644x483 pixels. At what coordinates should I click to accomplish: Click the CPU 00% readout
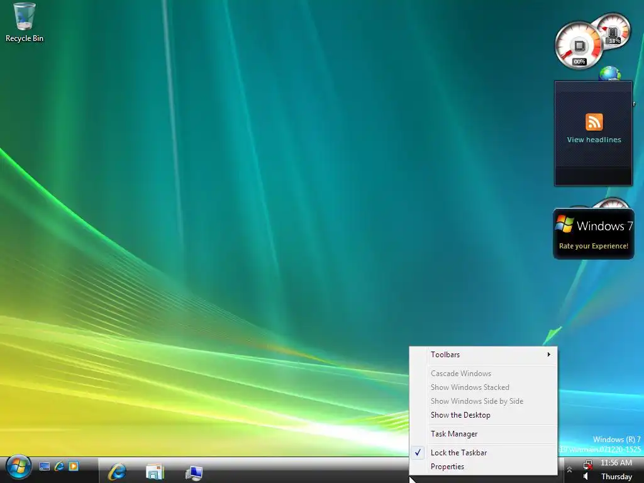[579, 62]
